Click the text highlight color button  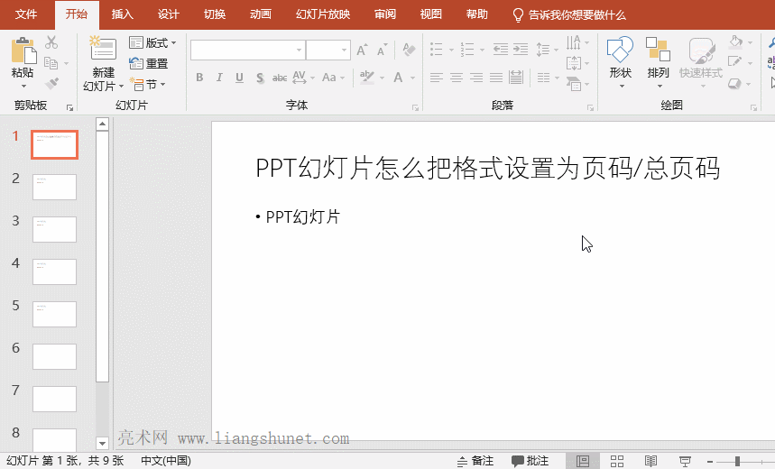click(367, 78)
